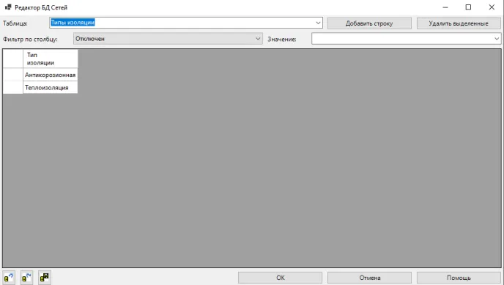The height and width of the screenshot is (285, 504).
Task: Open the Фильтр по столбцу dropdown
Action: [x=168, y=39]
